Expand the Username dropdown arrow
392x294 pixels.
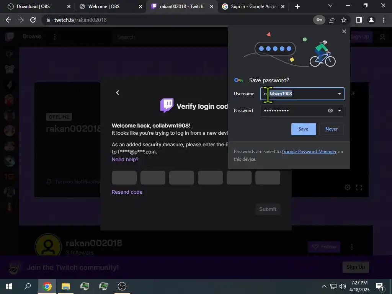click(339, 94)
